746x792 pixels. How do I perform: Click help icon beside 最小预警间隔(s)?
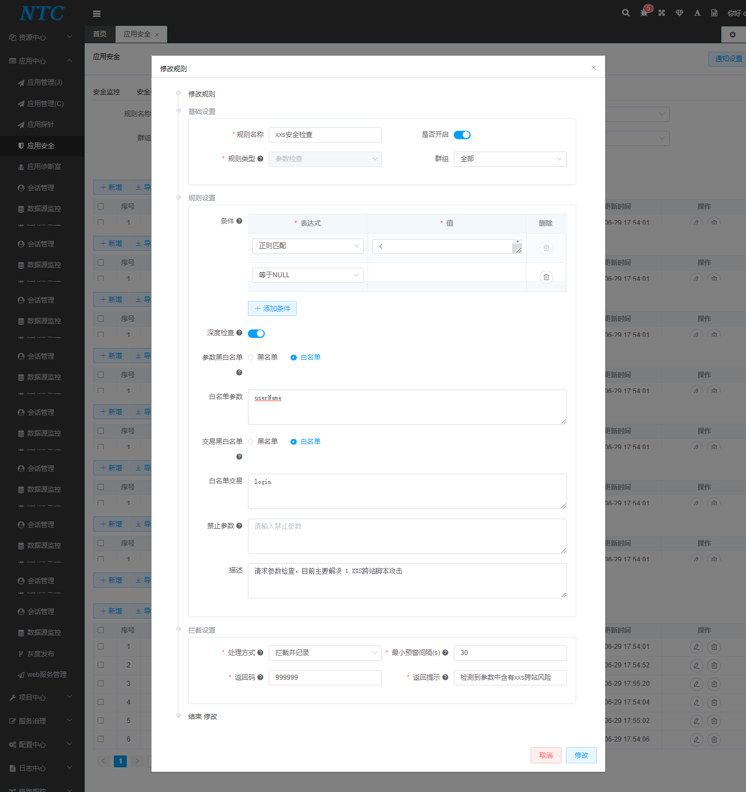(x=445, y=653)
